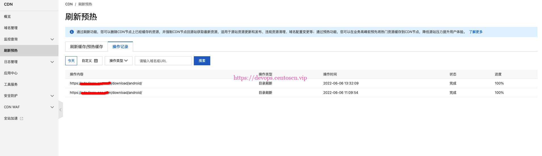Expand the CDN WAF sidebar chevron
The image size is (542, 156).
(x=52, y=107)
